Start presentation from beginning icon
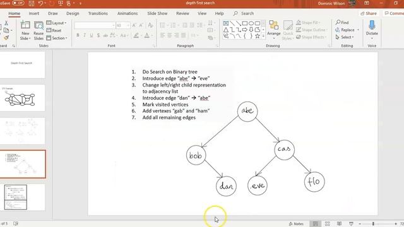 point(61,3)
